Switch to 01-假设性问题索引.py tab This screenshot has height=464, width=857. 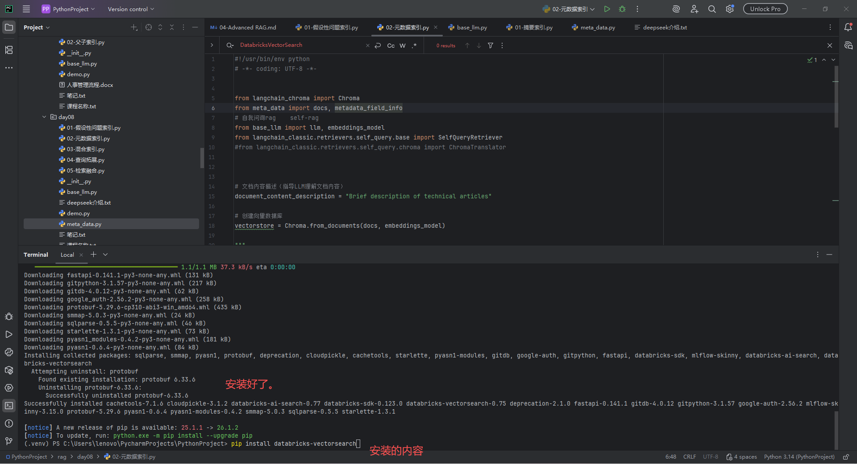[327, 28]
